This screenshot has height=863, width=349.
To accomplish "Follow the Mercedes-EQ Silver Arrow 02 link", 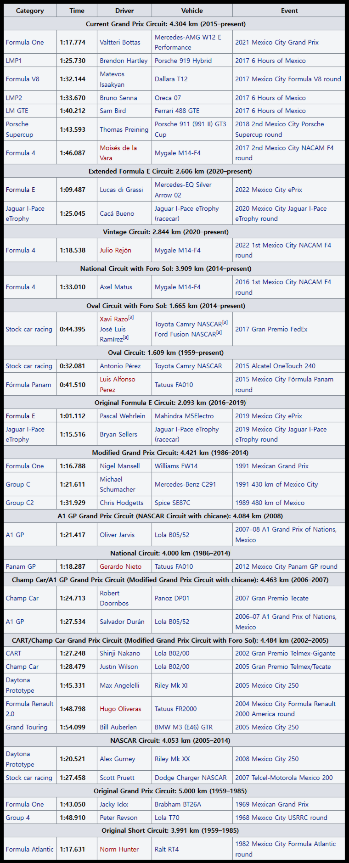I will 183,190.
